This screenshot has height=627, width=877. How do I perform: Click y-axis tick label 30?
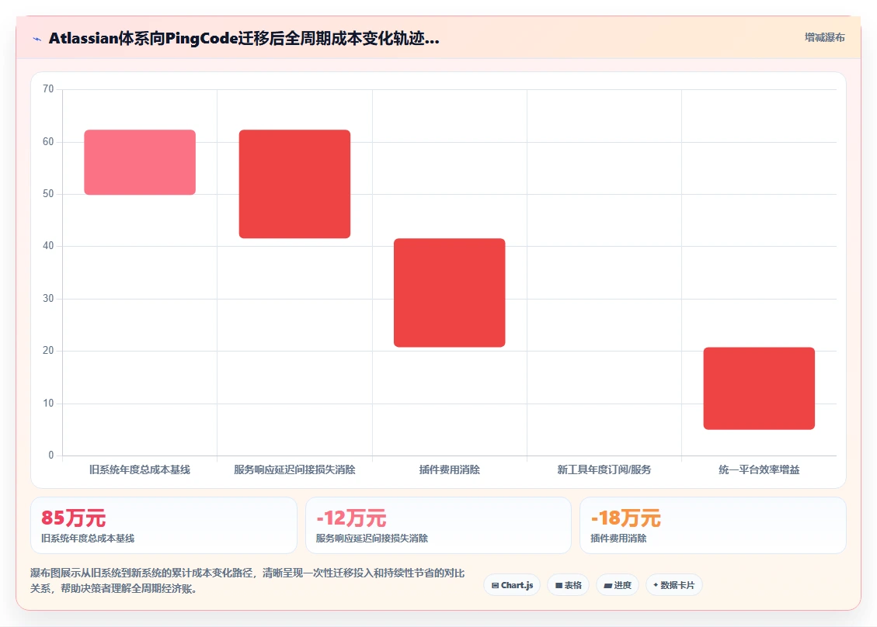point(48,299)
